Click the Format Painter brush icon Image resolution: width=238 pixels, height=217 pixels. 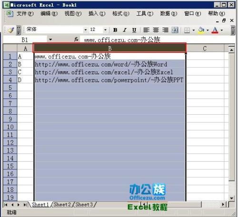pos(11,30)
